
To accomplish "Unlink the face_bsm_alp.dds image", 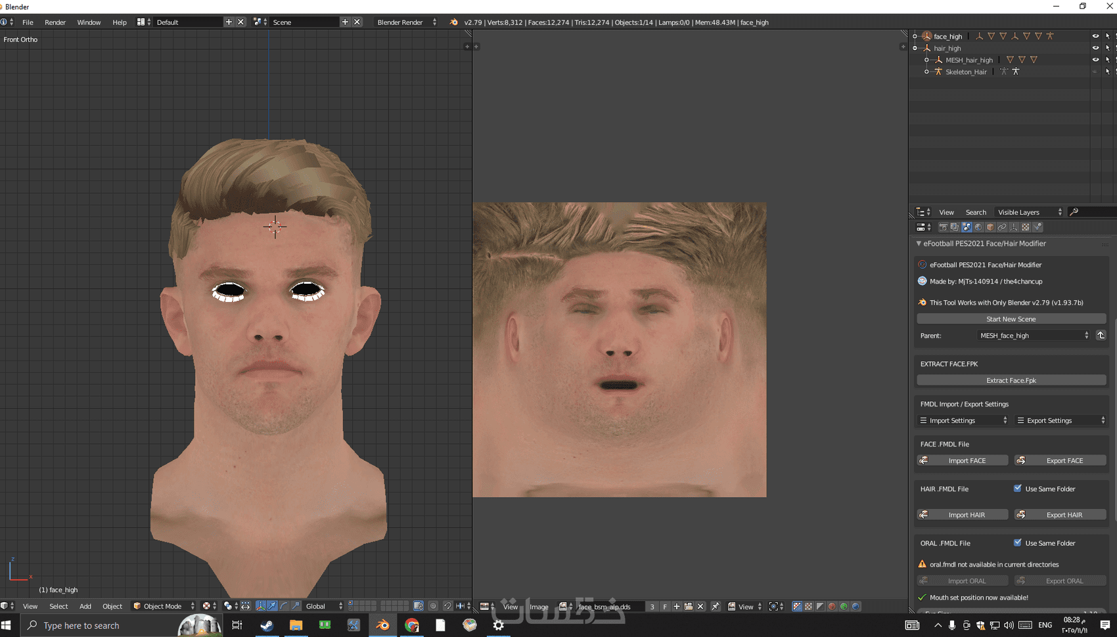I will (700, 607).
